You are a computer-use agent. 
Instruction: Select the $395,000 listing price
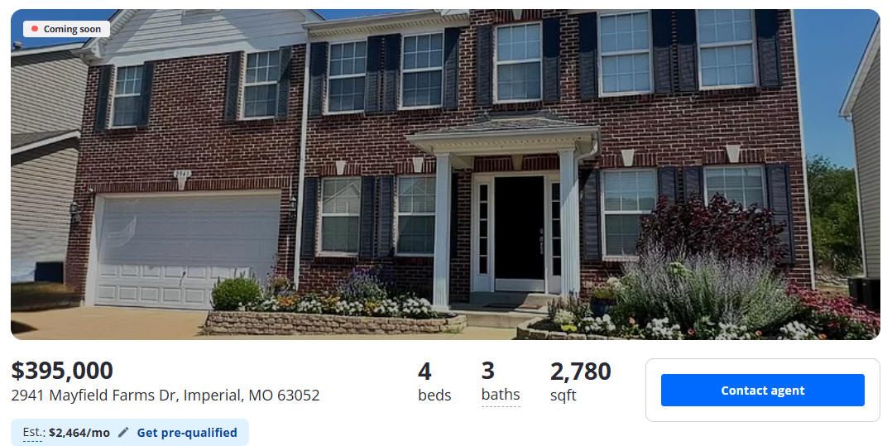pos(62,371)
